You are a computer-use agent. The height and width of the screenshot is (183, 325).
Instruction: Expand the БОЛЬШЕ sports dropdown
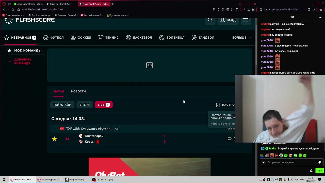pos(242,38)
